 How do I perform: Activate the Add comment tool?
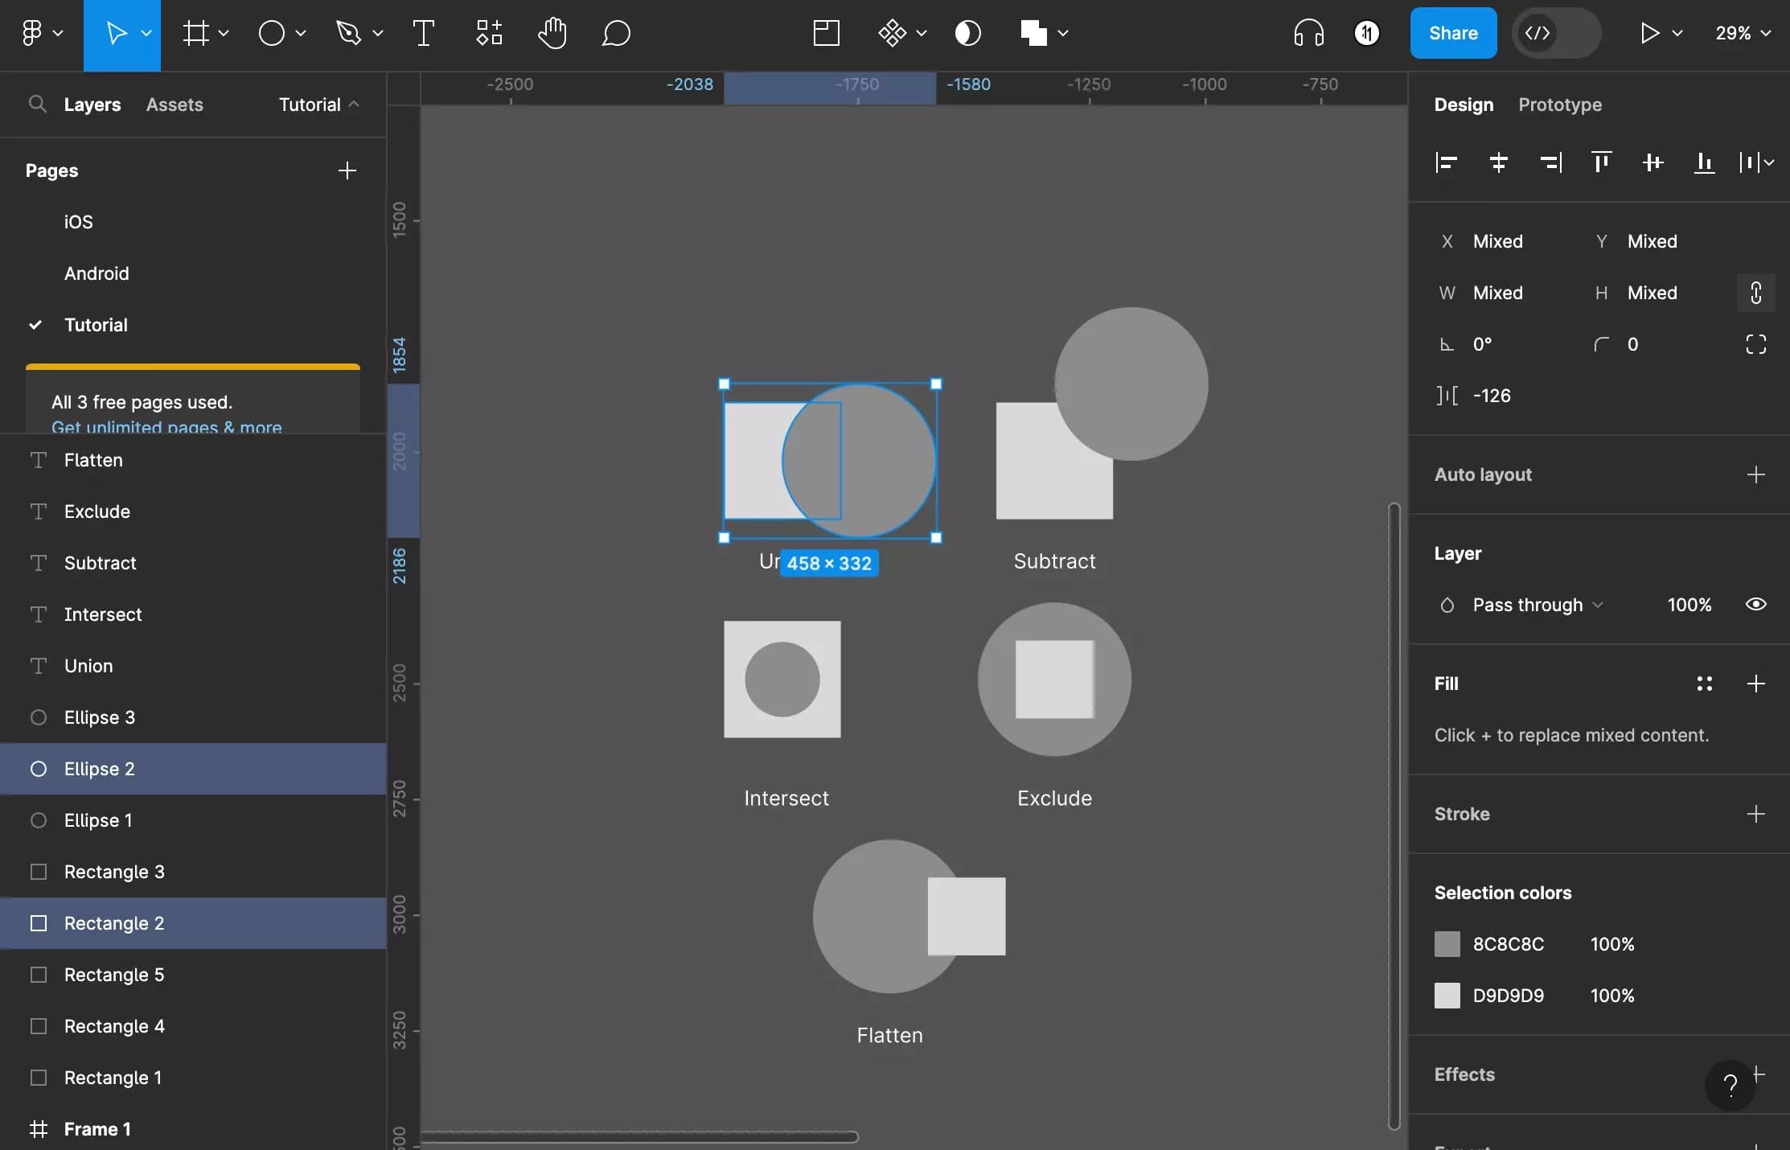615,34
